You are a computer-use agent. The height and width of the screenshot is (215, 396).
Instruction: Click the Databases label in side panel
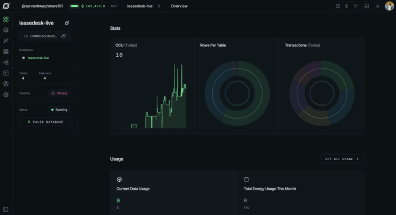[x=26, y=50]
